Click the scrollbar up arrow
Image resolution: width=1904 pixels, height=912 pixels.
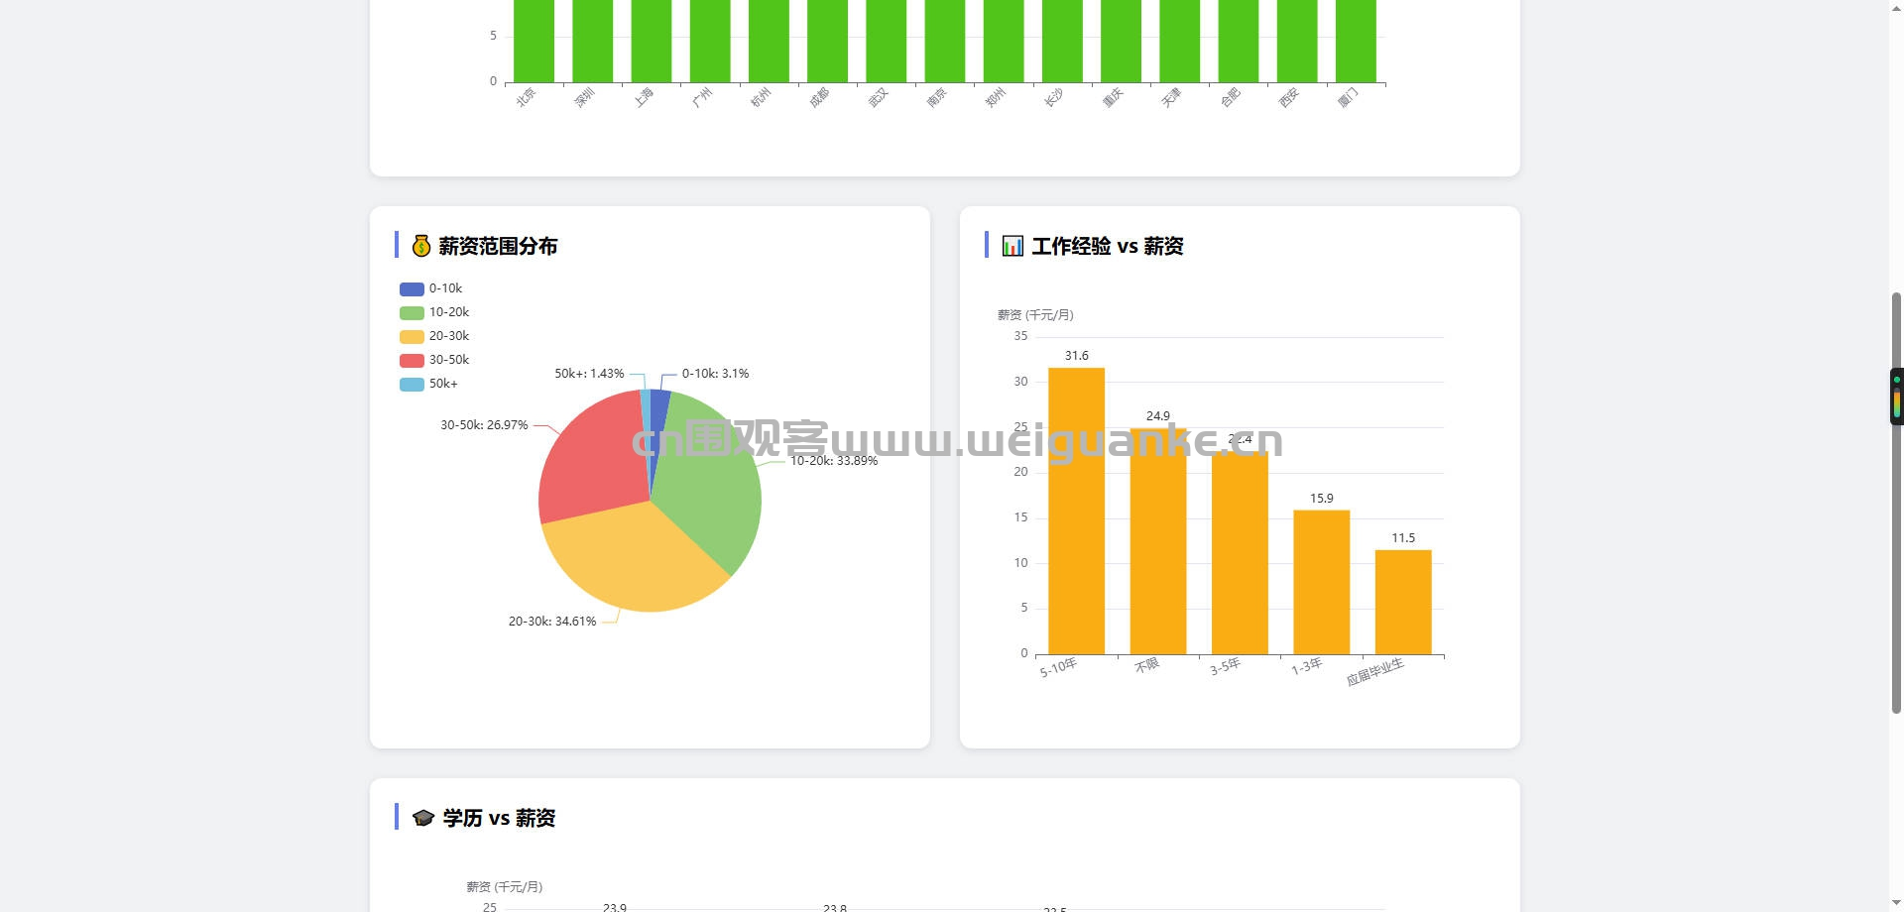click(1896, 7)
